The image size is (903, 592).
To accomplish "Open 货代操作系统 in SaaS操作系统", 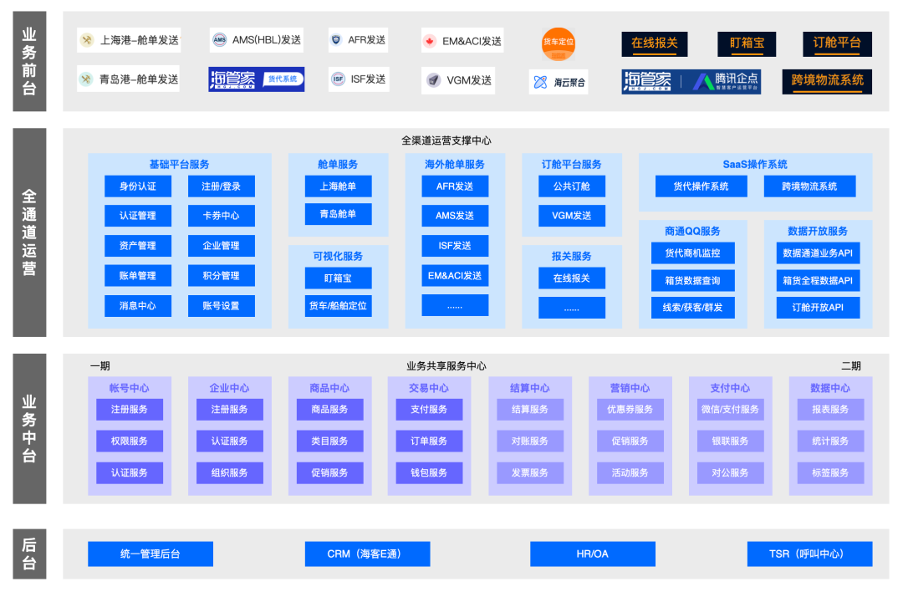I will [701, 186].
